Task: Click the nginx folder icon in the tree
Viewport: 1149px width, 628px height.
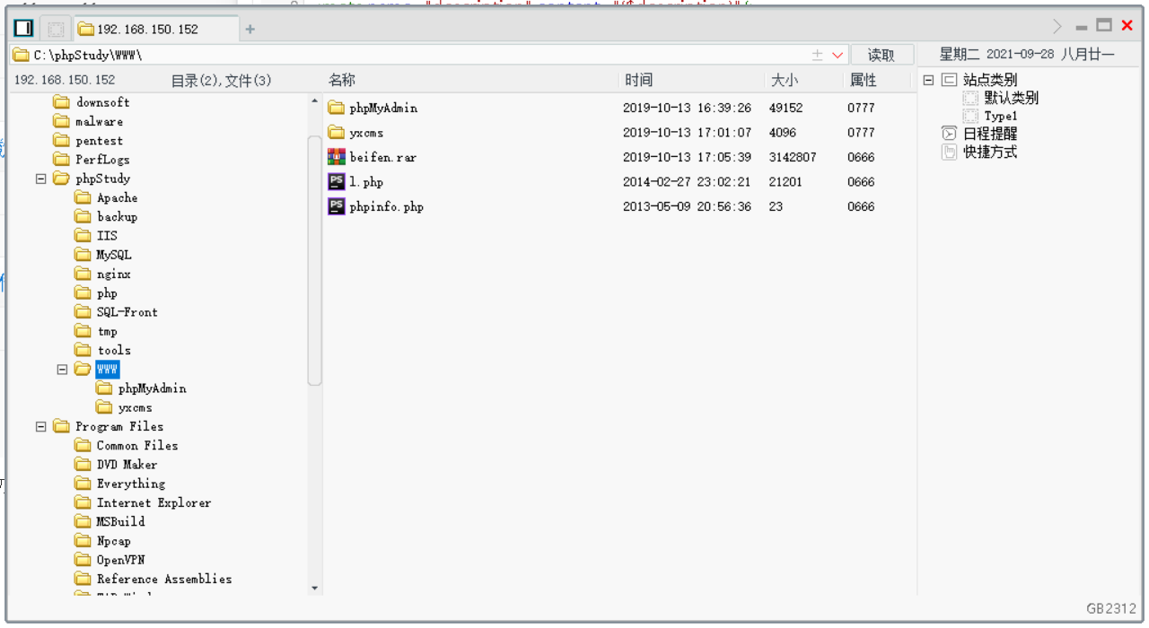Action: click(83, 274)
